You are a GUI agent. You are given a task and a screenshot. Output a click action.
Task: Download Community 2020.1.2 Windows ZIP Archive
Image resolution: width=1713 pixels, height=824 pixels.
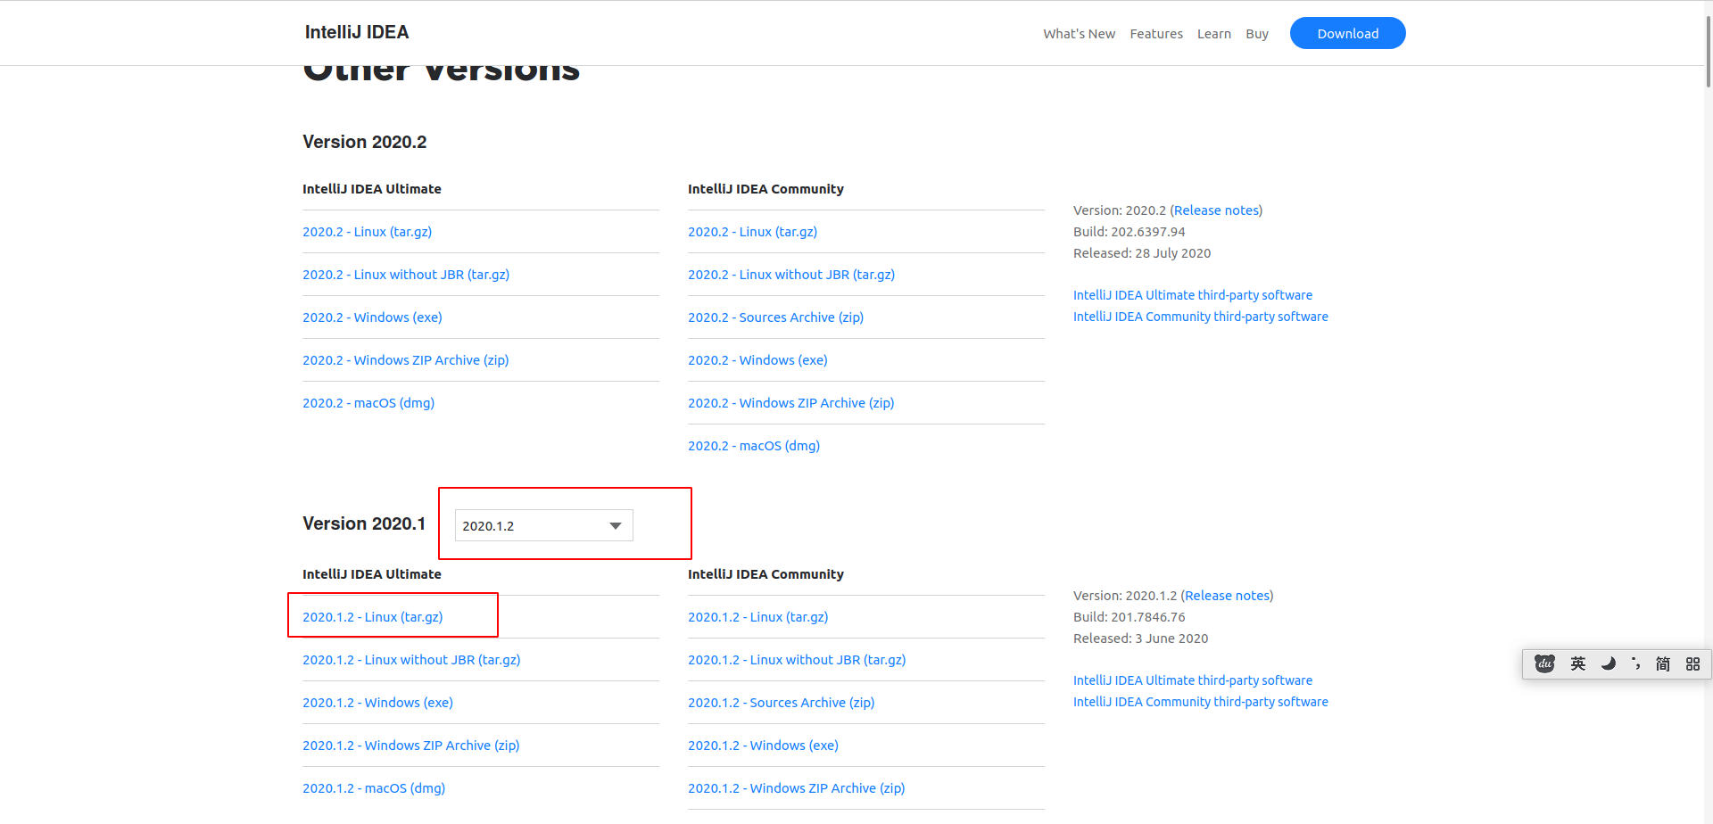797,788
